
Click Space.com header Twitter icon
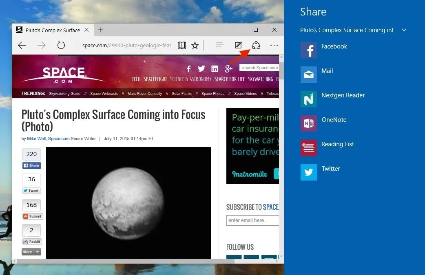(x=201, y=69)
